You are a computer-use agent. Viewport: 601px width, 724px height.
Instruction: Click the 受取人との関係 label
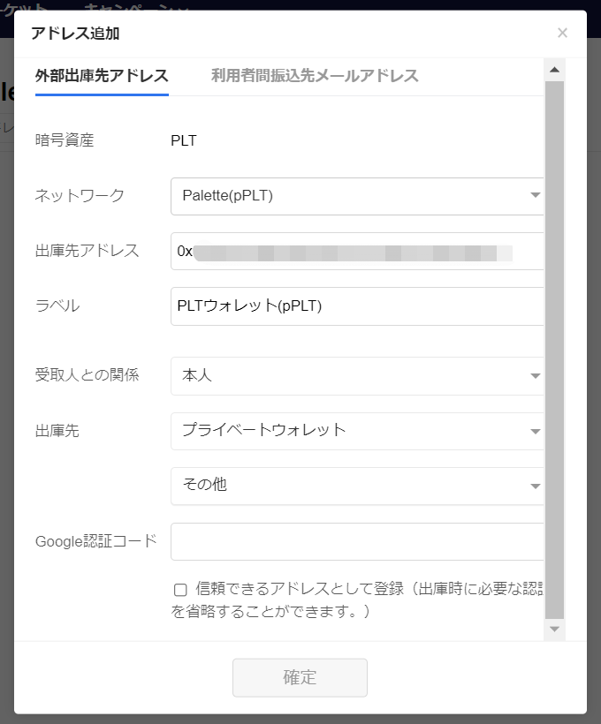tap(87, 375)
